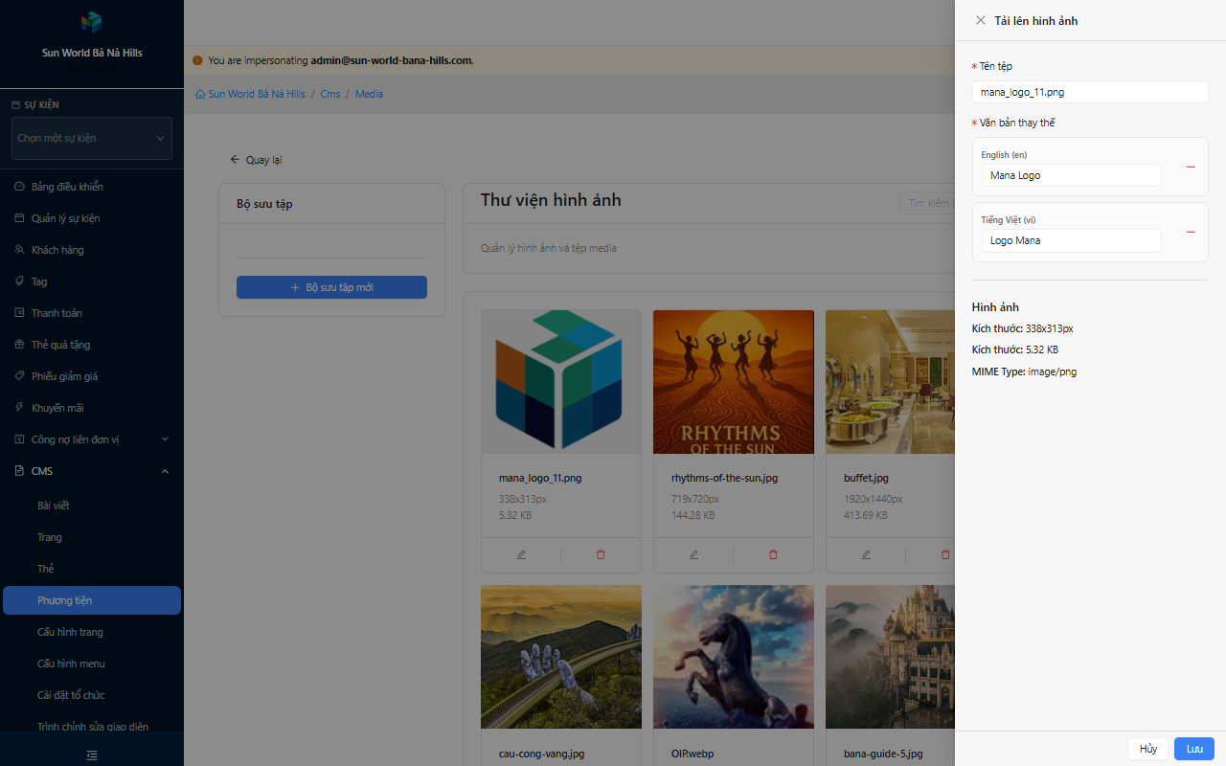Collapse the CMS section
Viewport: 1226px width, 766px height.
pos(92,471)
